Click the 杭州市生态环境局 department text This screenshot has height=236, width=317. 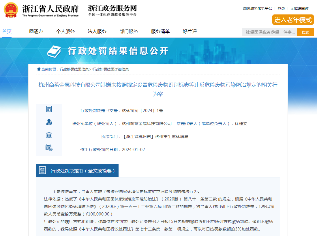(172, 137)
